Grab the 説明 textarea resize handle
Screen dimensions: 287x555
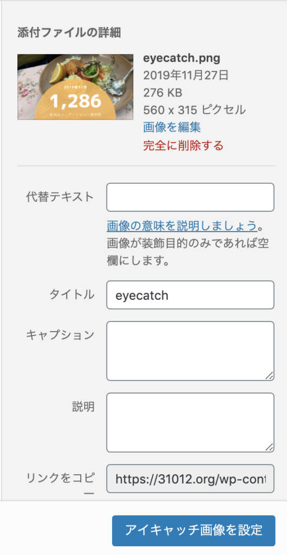[x=269, y=447]
